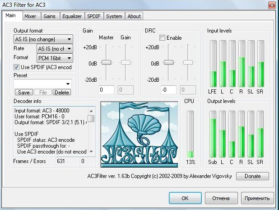Click the disabled Gain value field
This screenshot has height=210, width=279.
point(126,90)
